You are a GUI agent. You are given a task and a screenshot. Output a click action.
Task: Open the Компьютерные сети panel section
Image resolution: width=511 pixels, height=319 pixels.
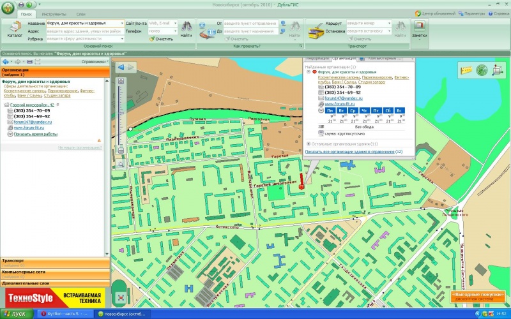point(55,274)
